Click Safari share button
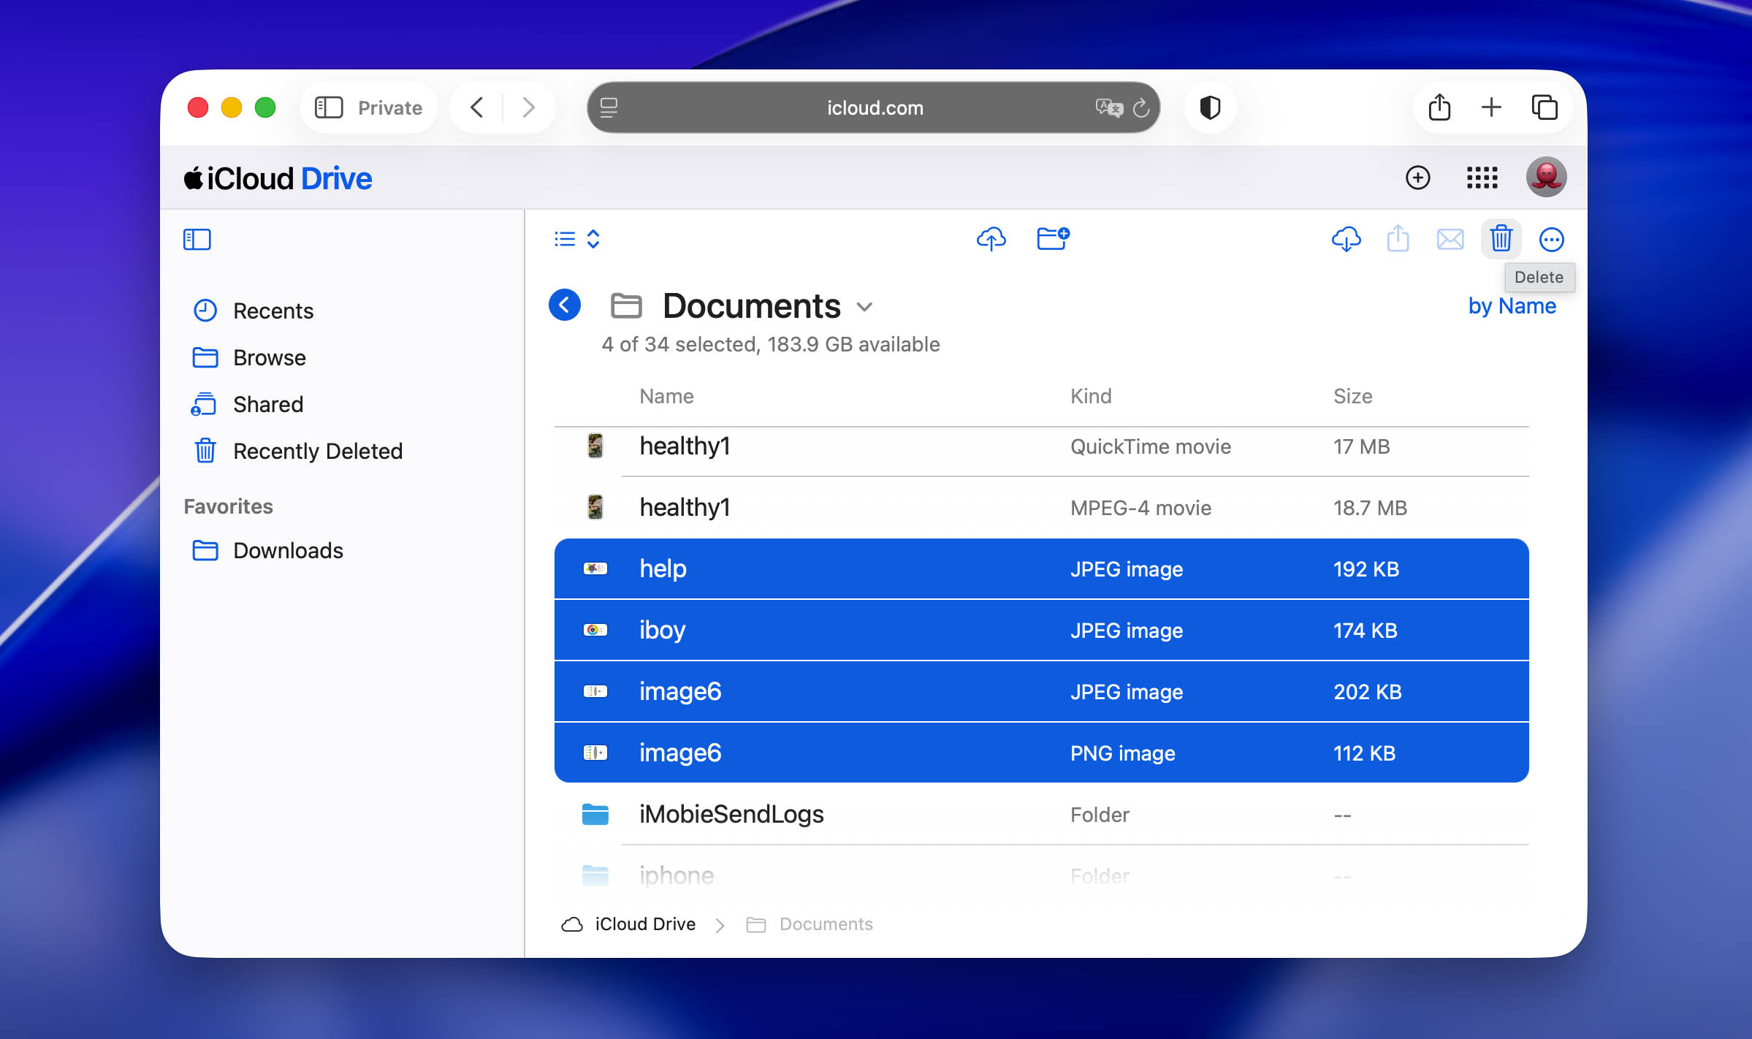 [x=1439, y=107]
